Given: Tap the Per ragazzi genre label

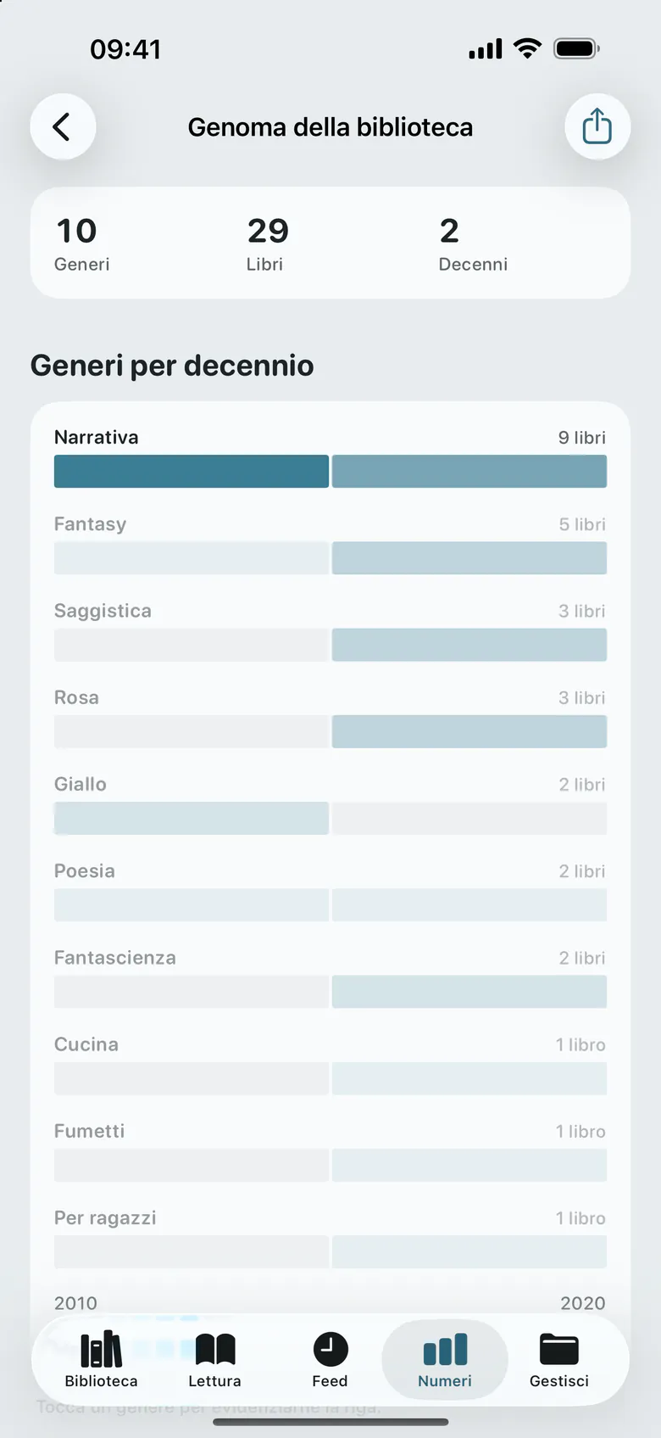Looking at the screenshot, I should (x=105, y=1218).
